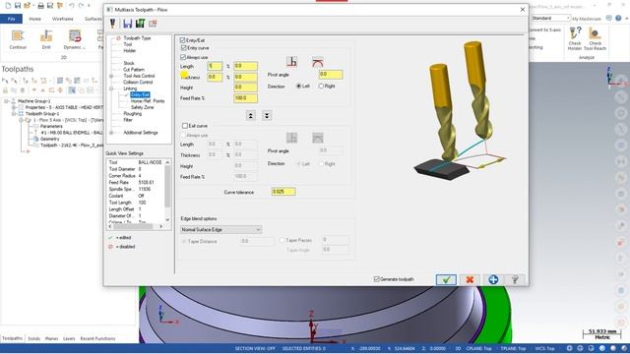Confirm dialog with green check OK button

pyautogui.click(x=446, y=279)
